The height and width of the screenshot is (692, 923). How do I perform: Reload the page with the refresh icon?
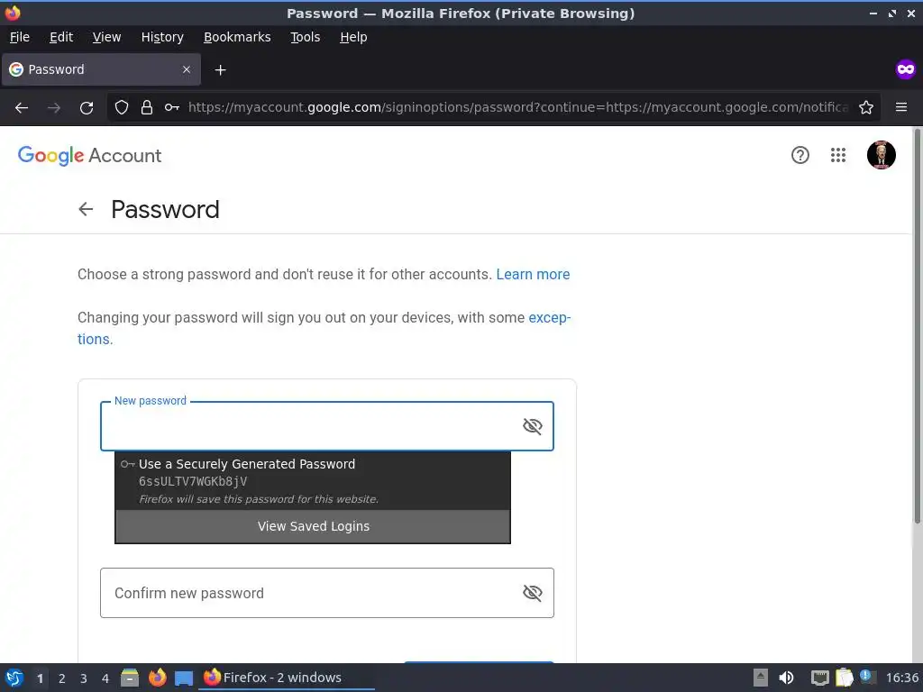coord(87,108)
